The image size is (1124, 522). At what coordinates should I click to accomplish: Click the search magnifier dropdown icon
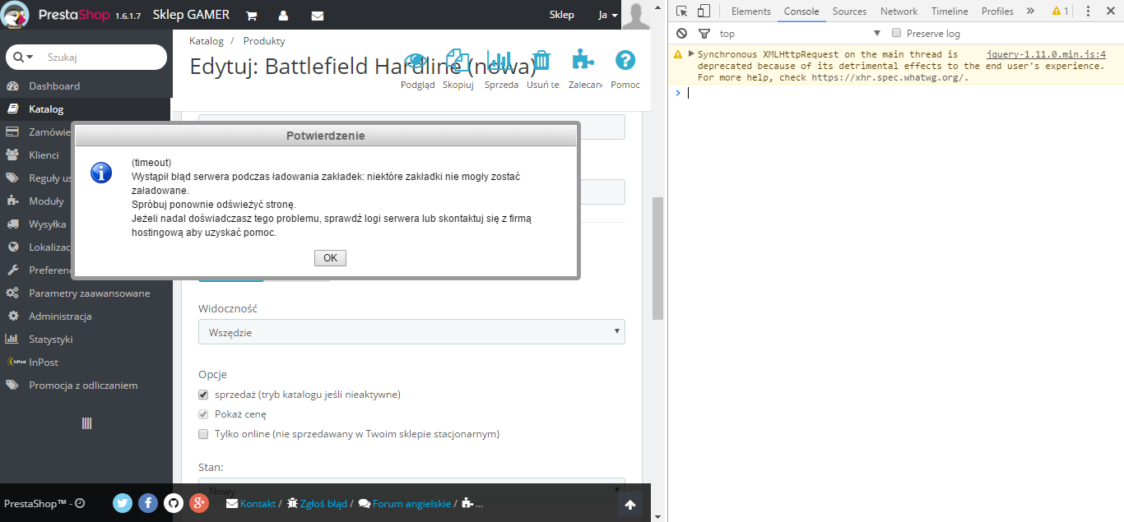click(24, 58)
